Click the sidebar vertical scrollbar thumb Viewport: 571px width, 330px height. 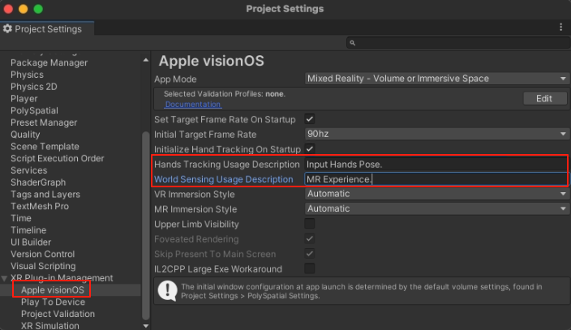pos(146,226)
